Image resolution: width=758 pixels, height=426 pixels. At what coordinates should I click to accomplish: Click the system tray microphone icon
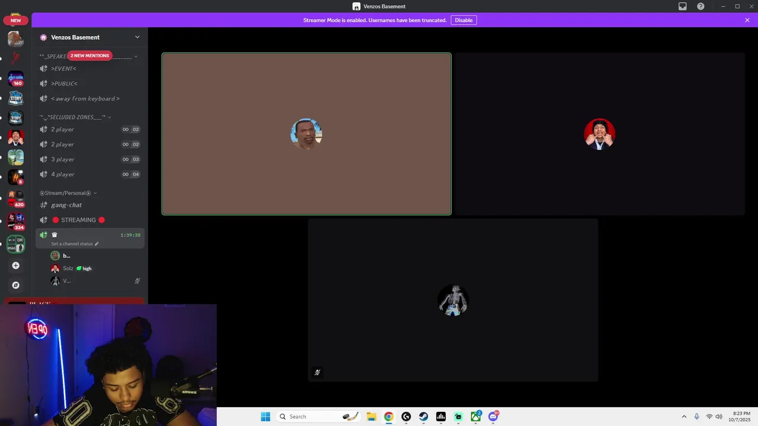[x=697, y=417]
